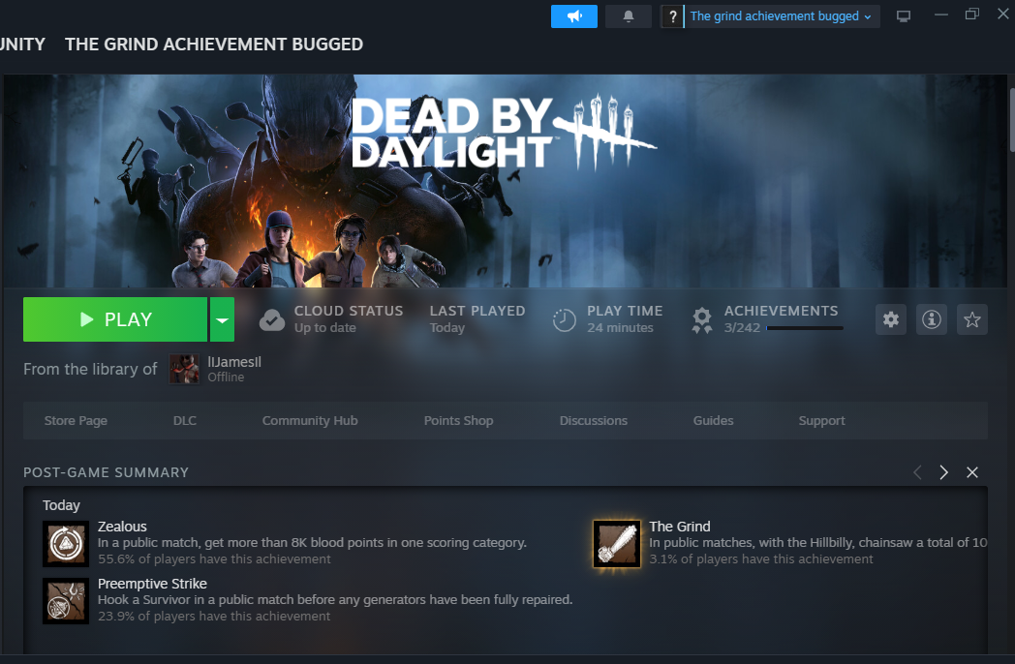
Task: Click IIJamesII profile avatar
Action: [x=184, y=369]
